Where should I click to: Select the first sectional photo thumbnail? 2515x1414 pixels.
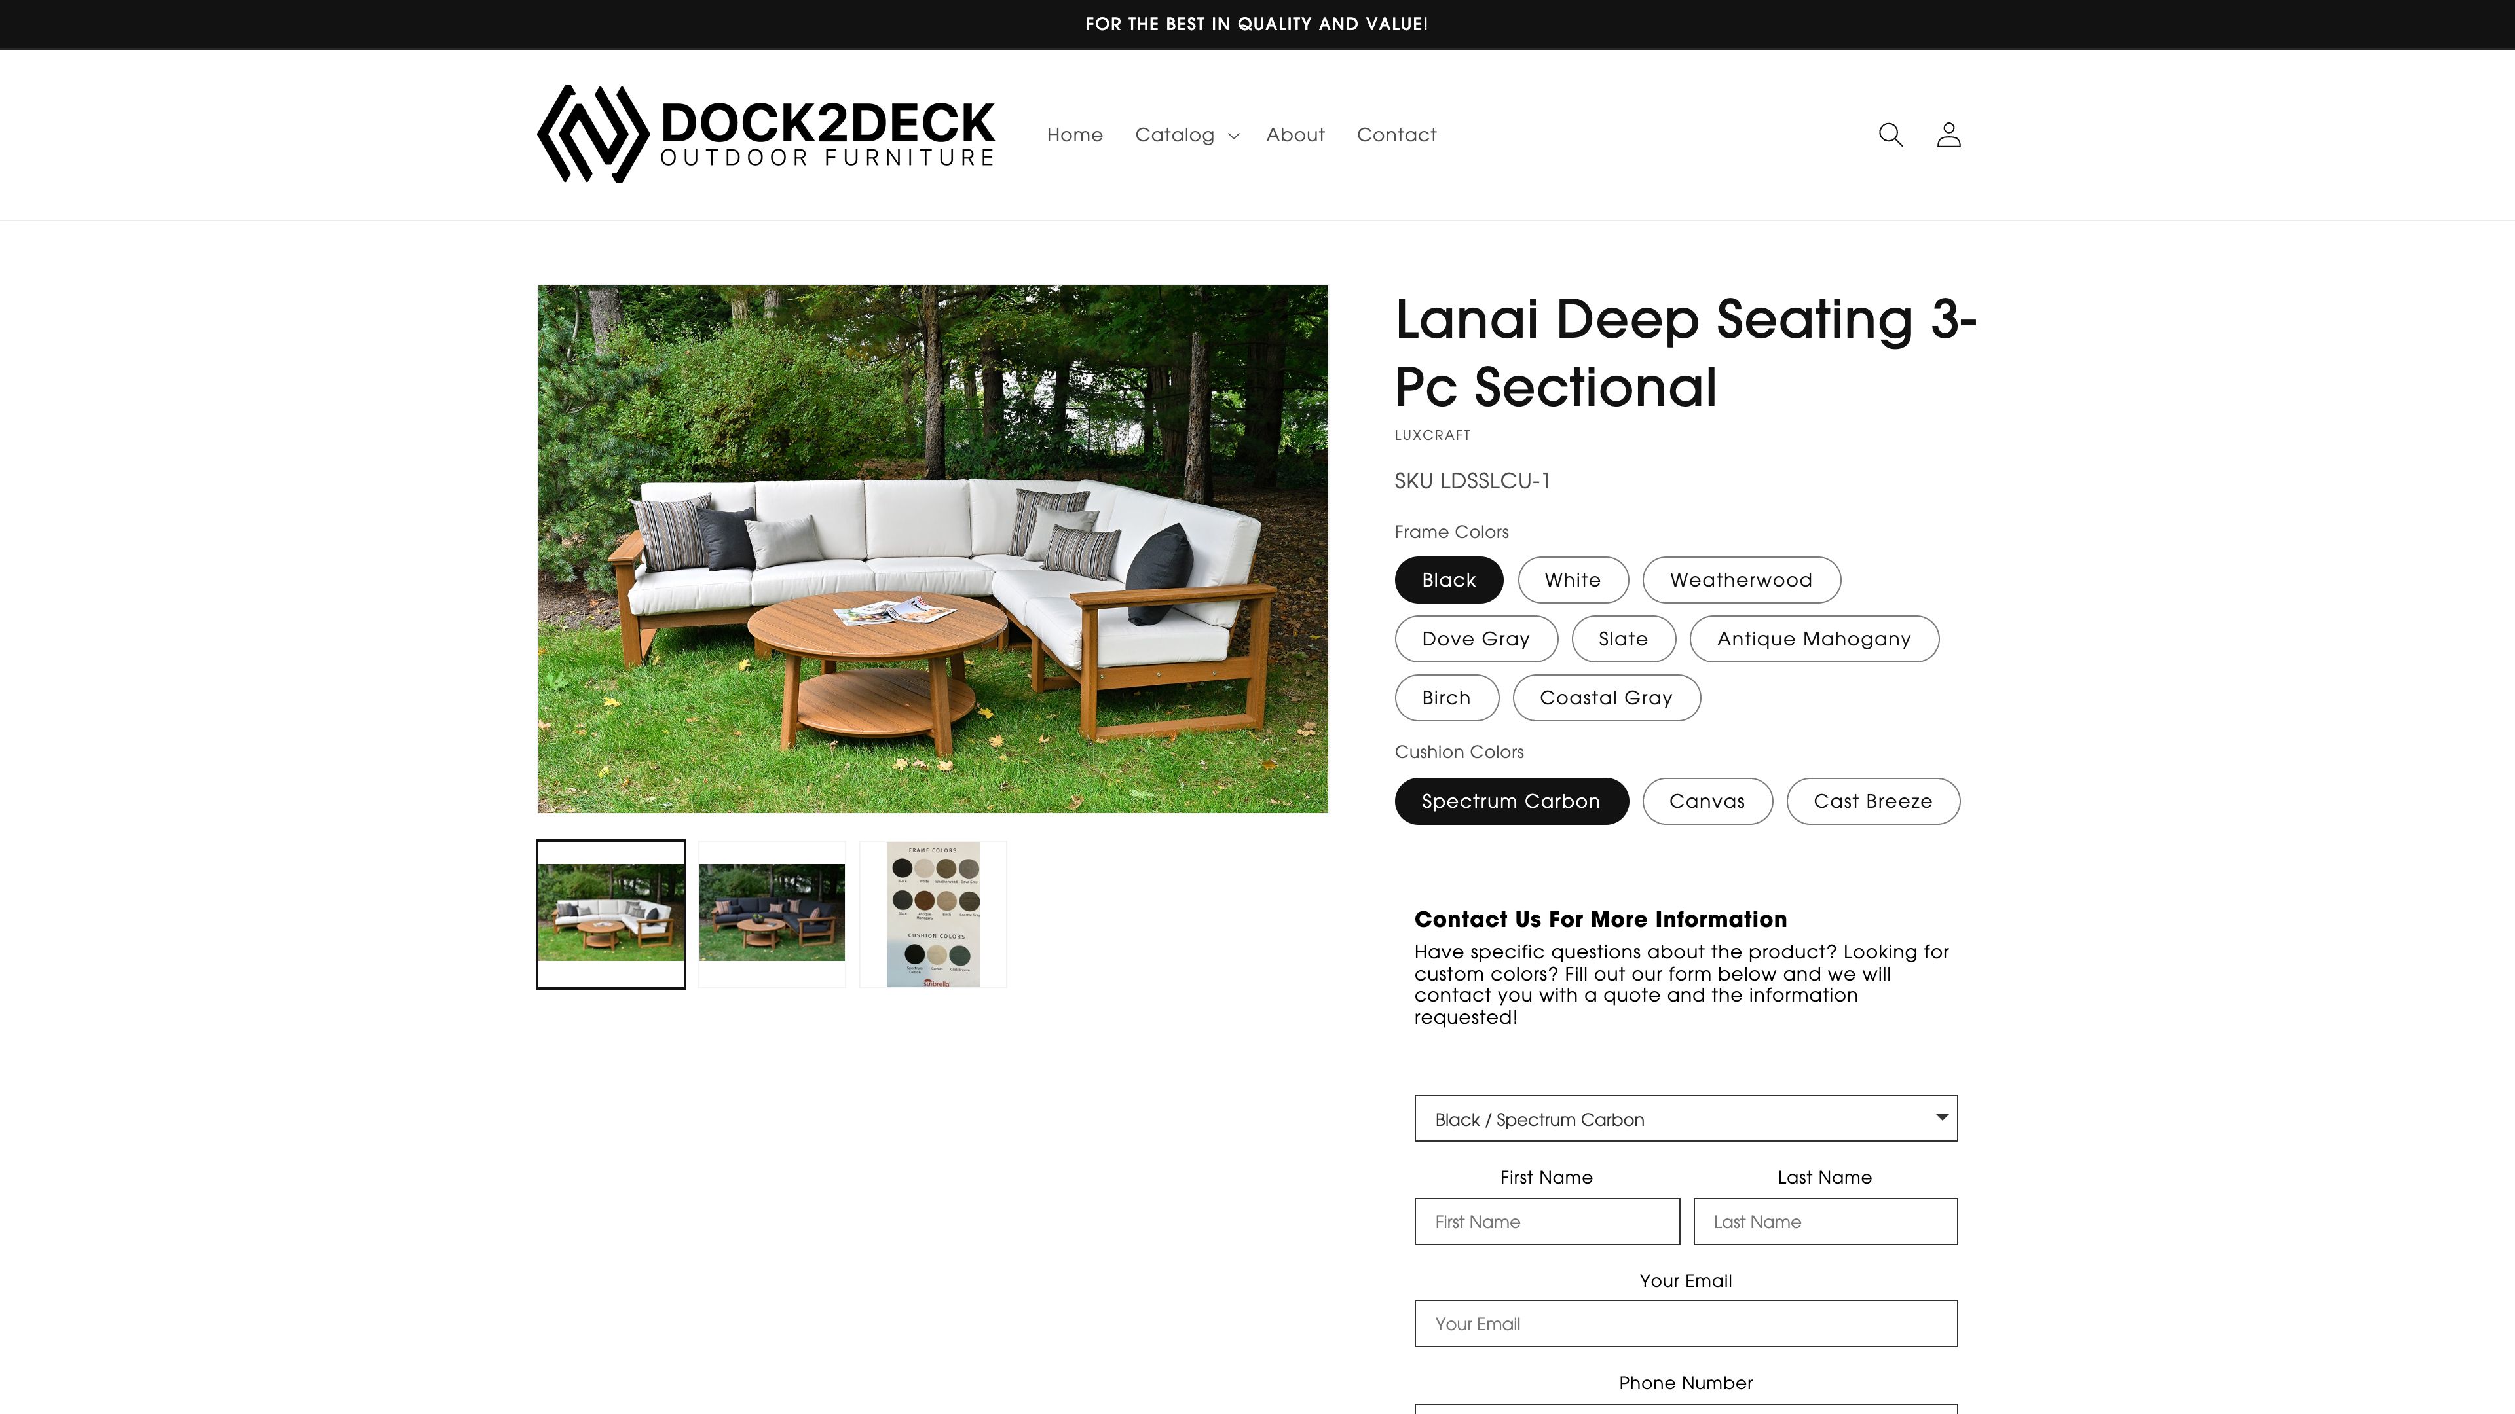(610, 913)
